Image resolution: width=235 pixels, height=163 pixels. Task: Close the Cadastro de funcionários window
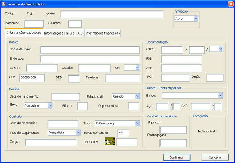pyautogui.click(x=230, y=4)
